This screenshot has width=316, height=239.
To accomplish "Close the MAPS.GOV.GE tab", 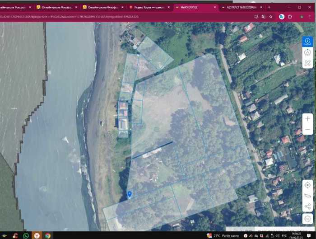I will (214, 7).
